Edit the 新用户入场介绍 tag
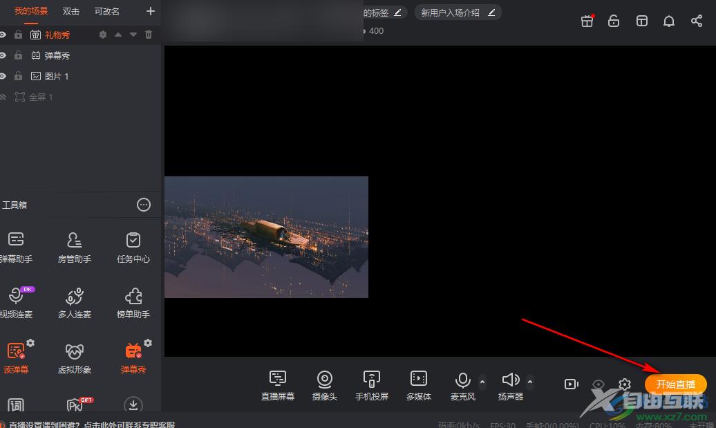The height and width of the screenshot is (428, 716). [491, 12]
